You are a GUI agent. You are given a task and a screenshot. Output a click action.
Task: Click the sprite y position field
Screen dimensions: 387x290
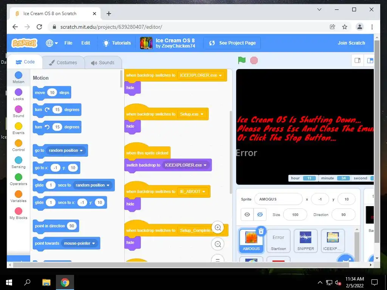(347, 199)
